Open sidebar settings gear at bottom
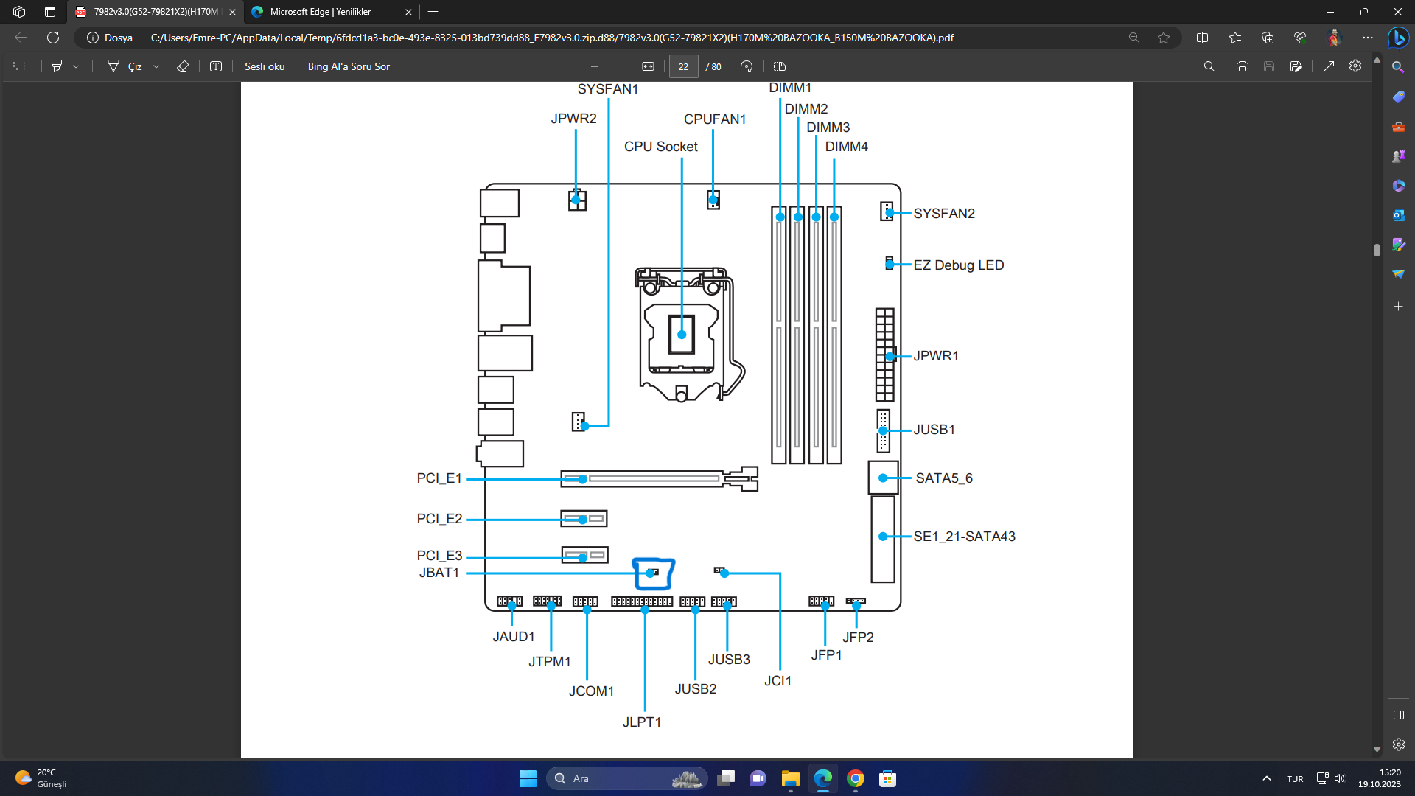The image size is (1415, 796). pos(1398,744)
